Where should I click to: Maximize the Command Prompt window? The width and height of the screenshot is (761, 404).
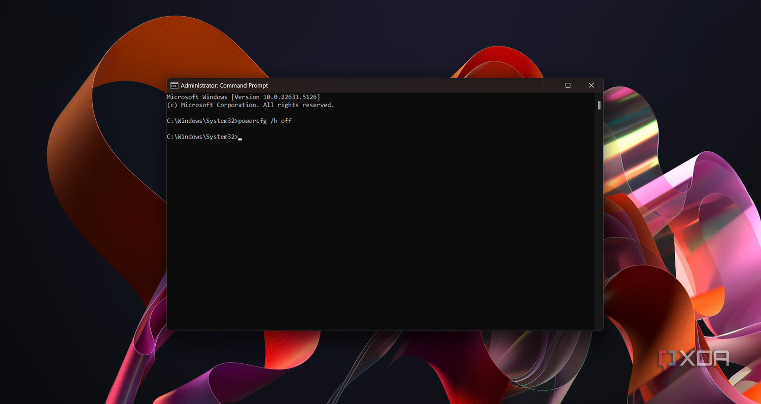pos(568,85)
